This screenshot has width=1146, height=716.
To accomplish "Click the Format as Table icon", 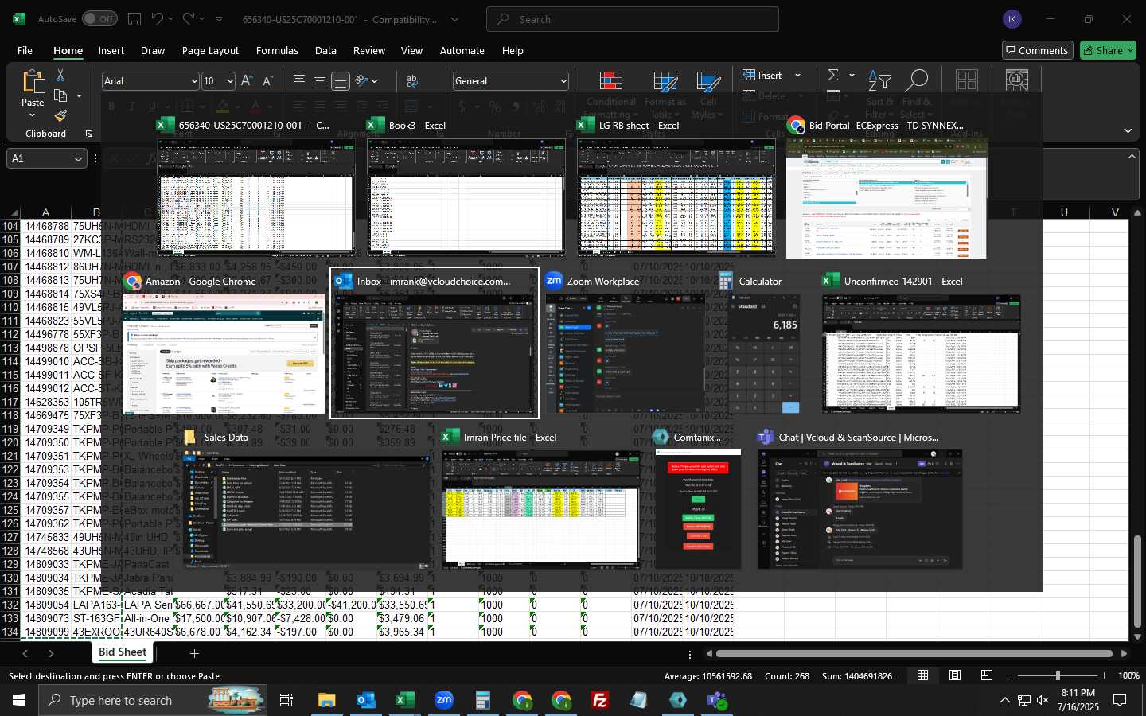I will pyautogui.click(x=665, y=81).
